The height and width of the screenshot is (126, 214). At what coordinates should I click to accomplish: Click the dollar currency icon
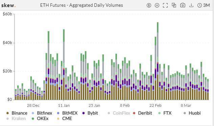coord(149,5)
